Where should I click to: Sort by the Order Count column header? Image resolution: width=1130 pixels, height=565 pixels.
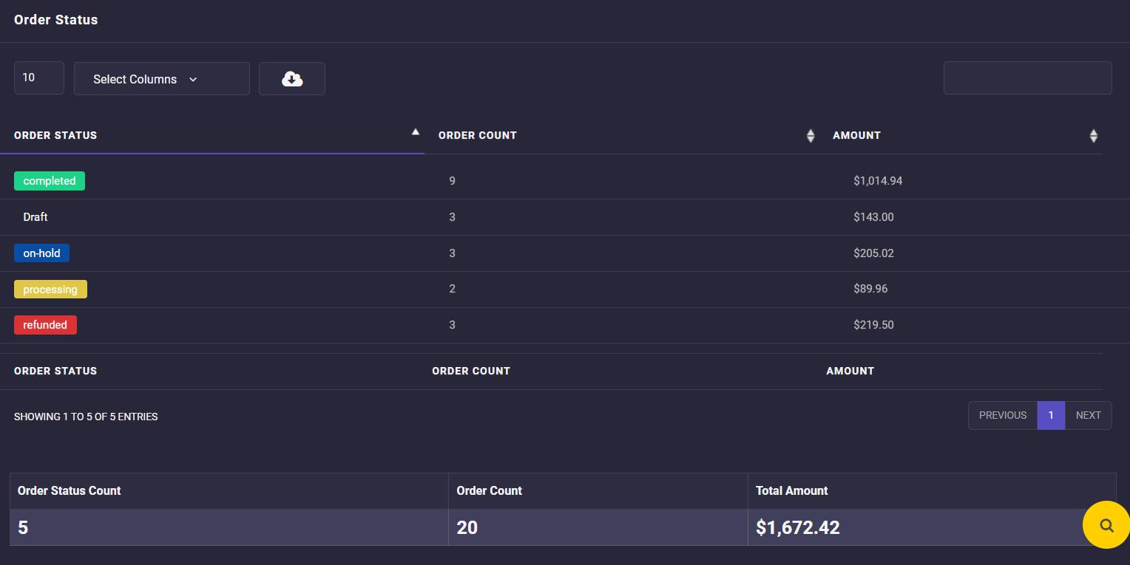tap(478, 135)
